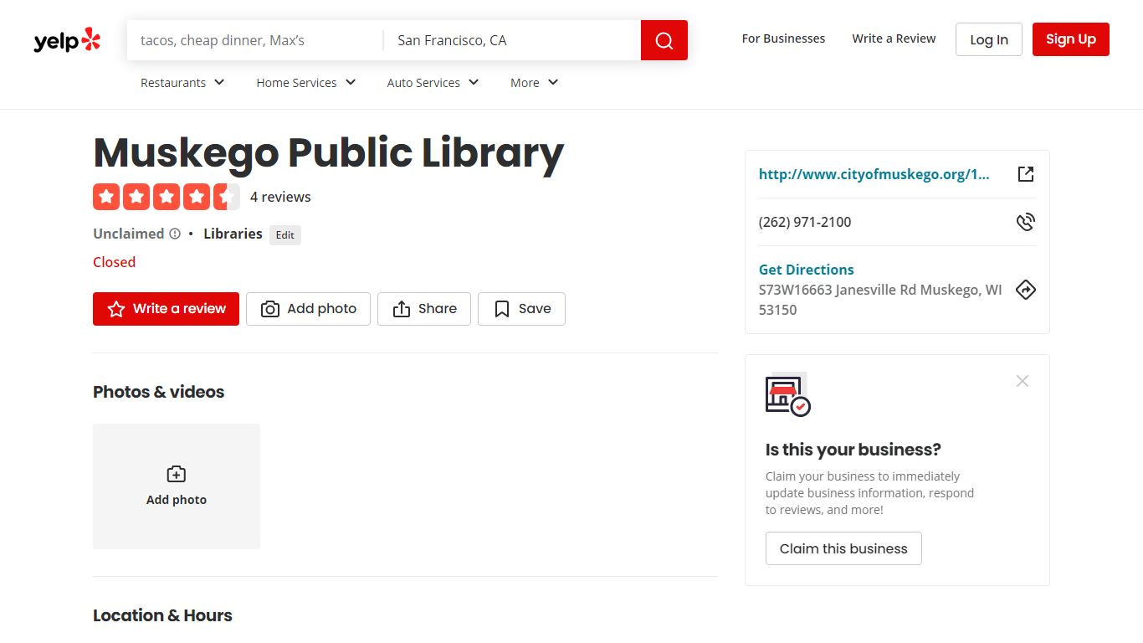Click the 'Is this your business?' heading
Screen dimensions: 1143x643
[x=853, y=450]
